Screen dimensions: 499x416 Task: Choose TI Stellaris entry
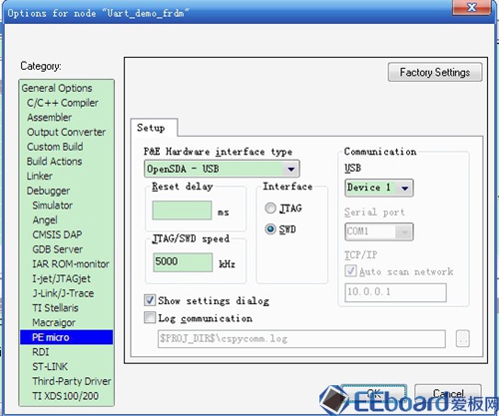55,307
